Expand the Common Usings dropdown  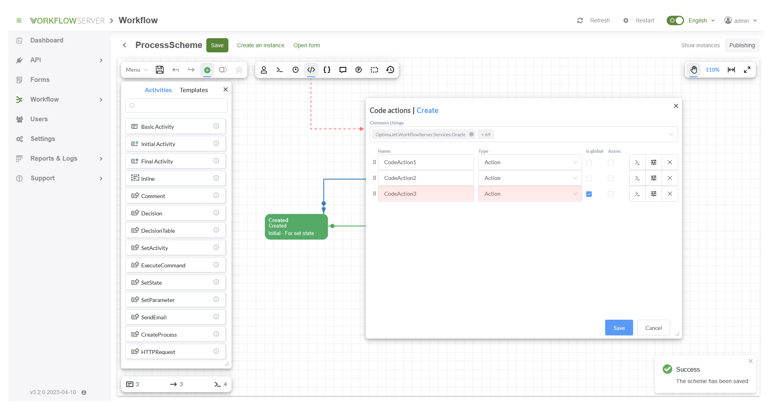click(x=671, y=134)
